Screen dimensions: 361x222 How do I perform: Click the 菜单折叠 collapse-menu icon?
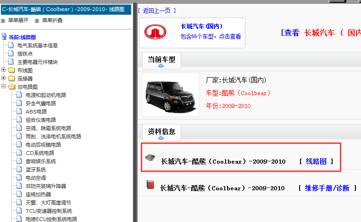37,21
